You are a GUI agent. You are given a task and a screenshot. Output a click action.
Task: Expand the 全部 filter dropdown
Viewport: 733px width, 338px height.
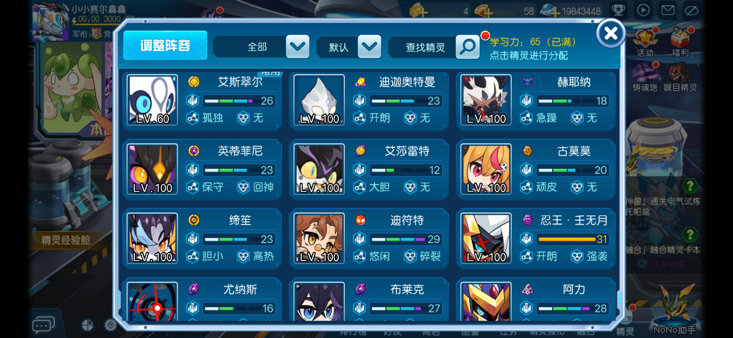coord(297,47)
